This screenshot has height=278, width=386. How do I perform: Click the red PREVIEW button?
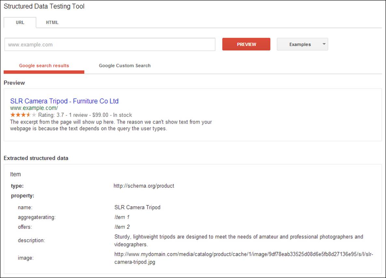tap(246, 44)
